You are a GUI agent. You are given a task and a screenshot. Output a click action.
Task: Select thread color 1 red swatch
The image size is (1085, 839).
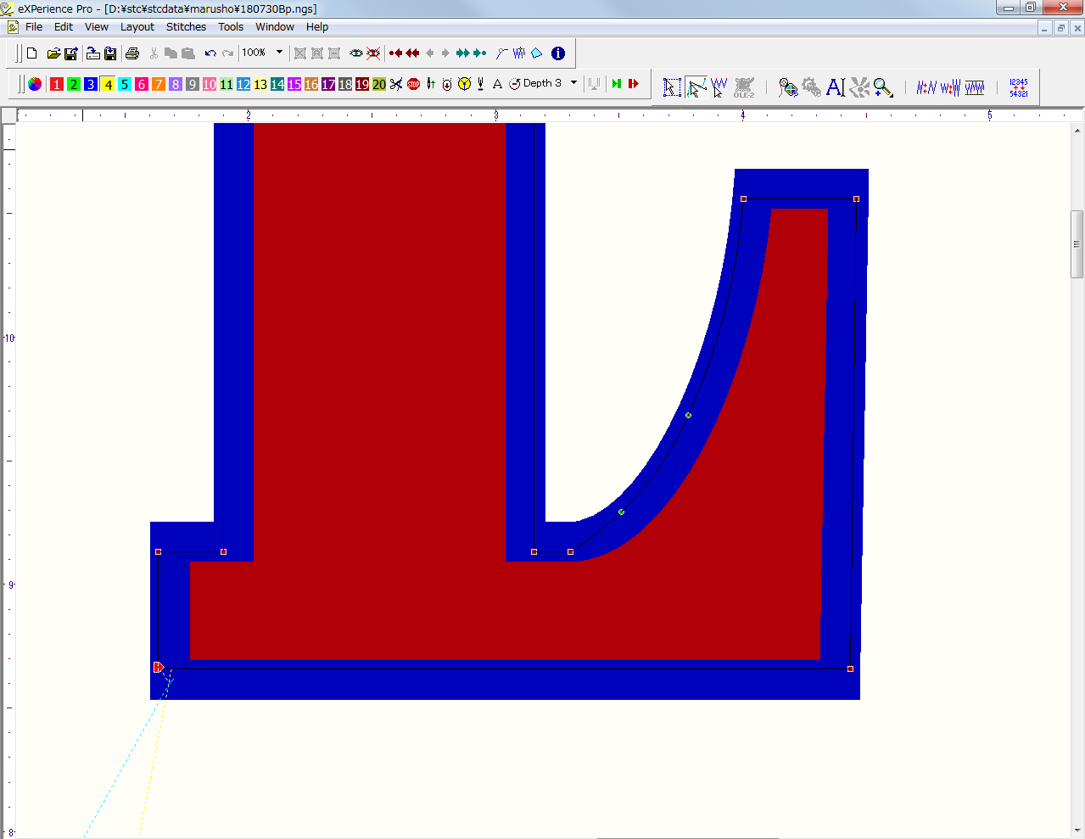tap(57, 84)
